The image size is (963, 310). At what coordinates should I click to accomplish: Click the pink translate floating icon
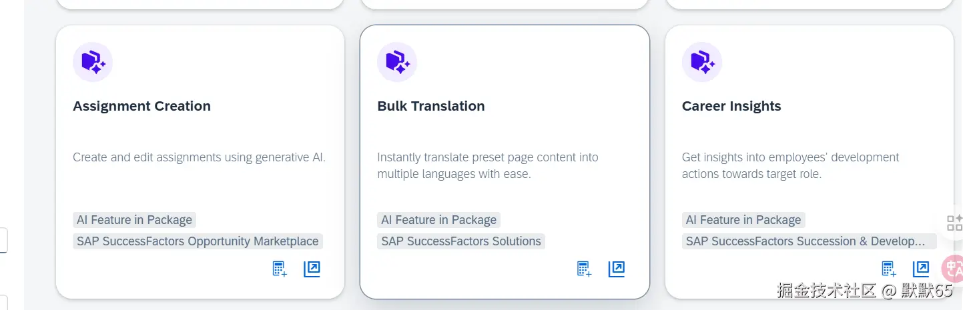click(x=953, y=269)
